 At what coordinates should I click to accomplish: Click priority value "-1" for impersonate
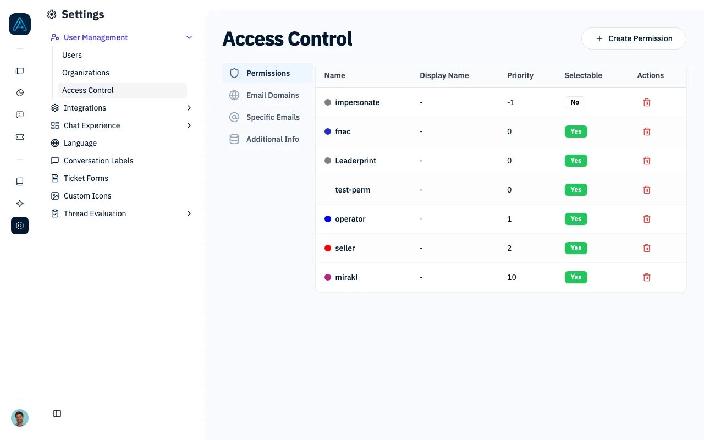511,102
